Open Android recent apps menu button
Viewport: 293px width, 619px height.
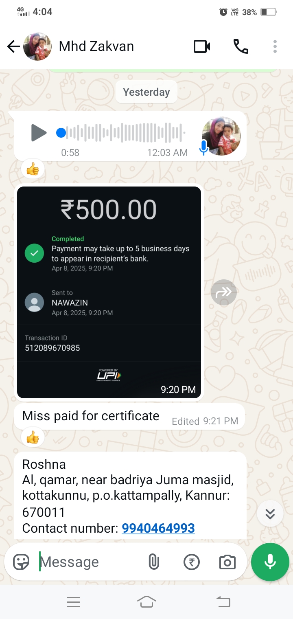pyautogui.click(x=73, y=602)
